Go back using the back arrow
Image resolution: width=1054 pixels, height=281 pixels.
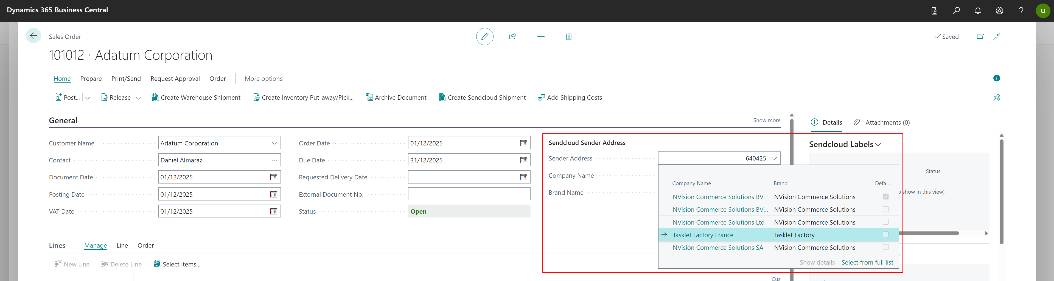click(x=33, y=36)
